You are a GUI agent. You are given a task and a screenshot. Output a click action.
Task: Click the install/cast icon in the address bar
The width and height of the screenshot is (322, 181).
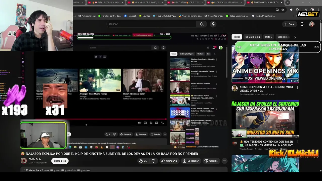(x=277, y=10)
